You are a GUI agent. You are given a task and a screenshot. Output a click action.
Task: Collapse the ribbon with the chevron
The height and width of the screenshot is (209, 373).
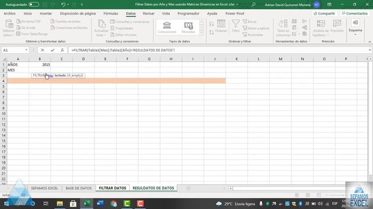370,42
